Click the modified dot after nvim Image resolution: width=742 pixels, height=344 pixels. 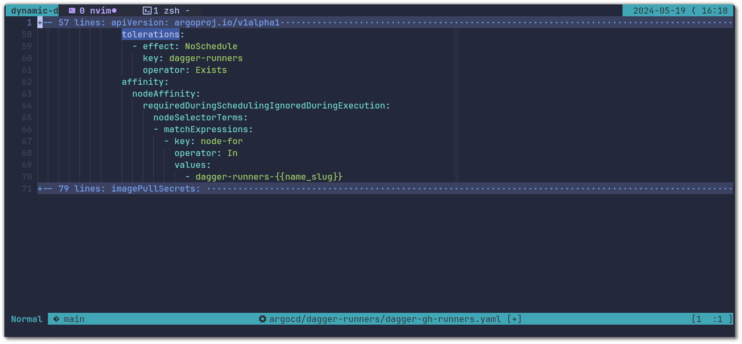(x=114, y=11)
